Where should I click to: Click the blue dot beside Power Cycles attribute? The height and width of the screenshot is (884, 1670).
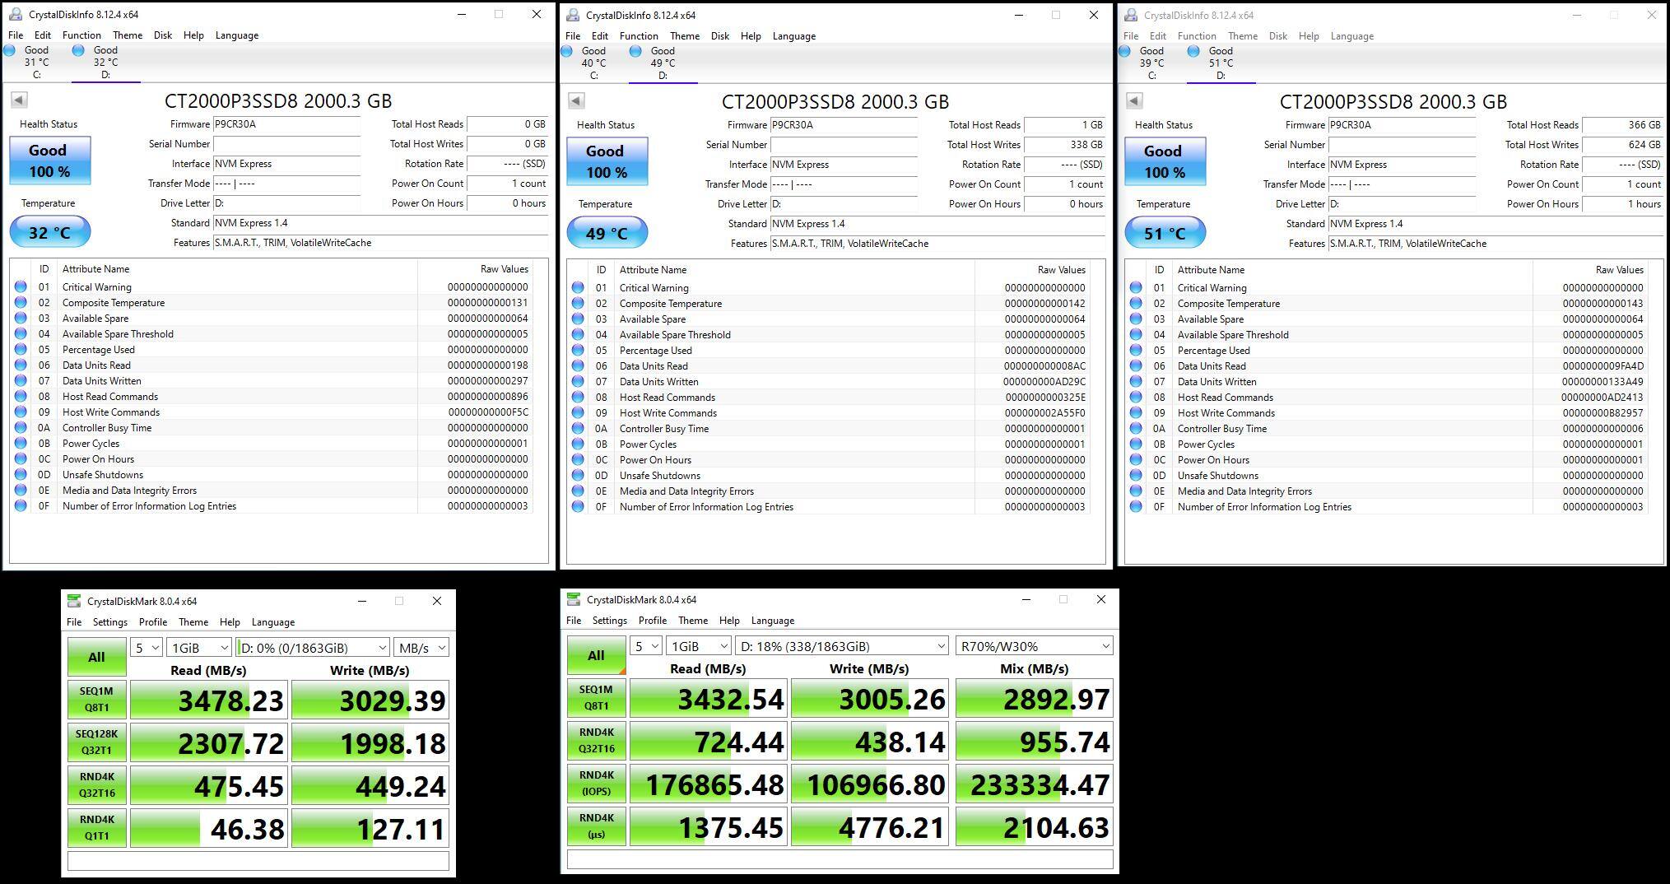click(22, 444)
